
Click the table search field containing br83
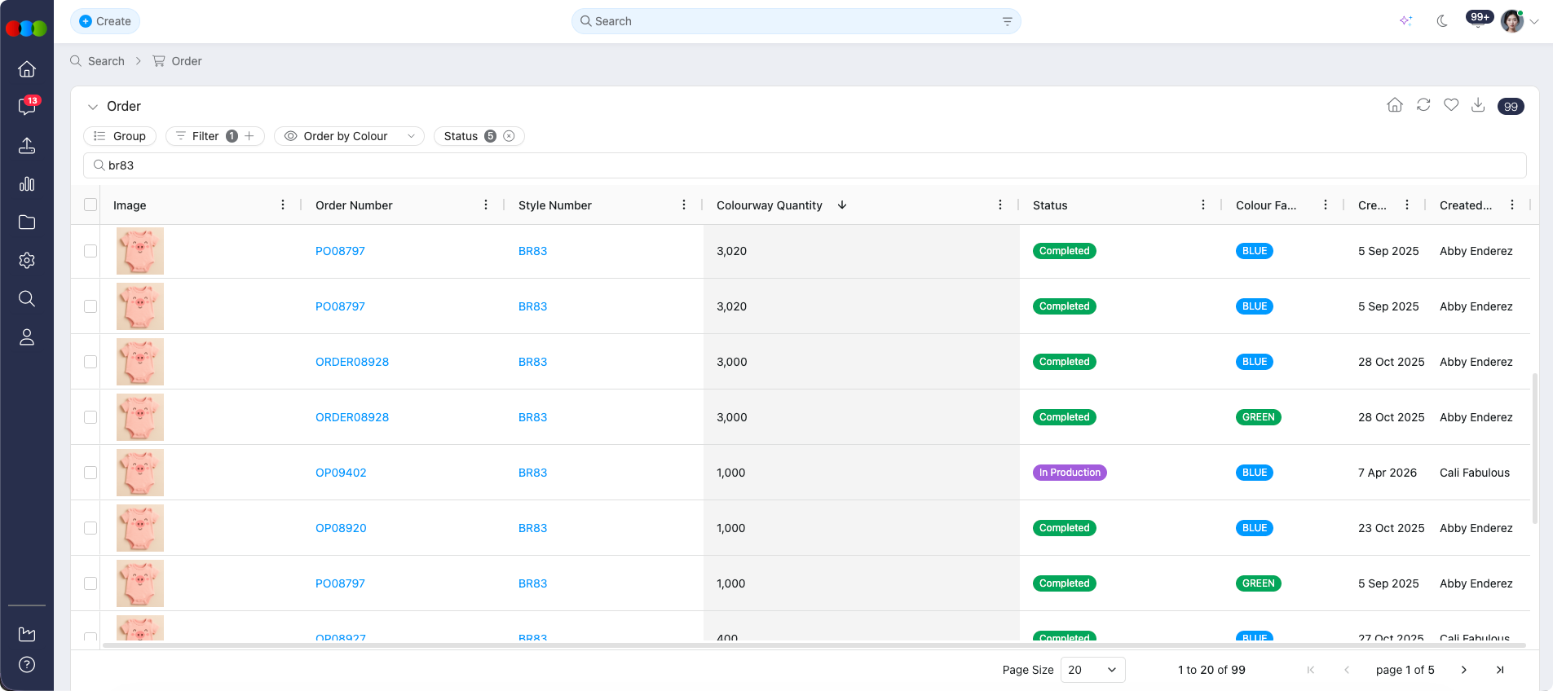(805, 165)
